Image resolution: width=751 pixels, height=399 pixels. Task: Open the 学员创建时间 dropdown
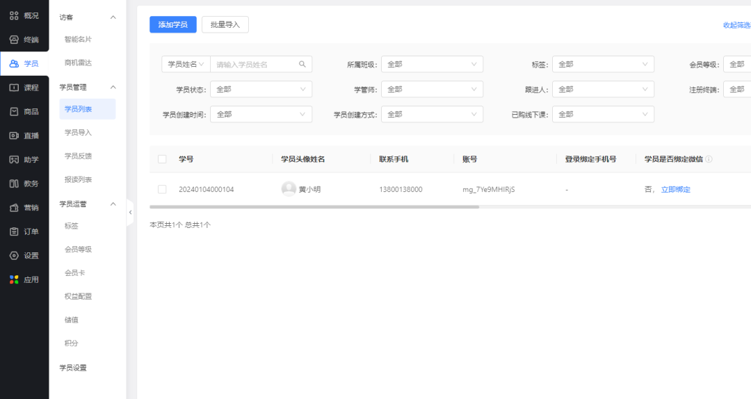[261, 115]
